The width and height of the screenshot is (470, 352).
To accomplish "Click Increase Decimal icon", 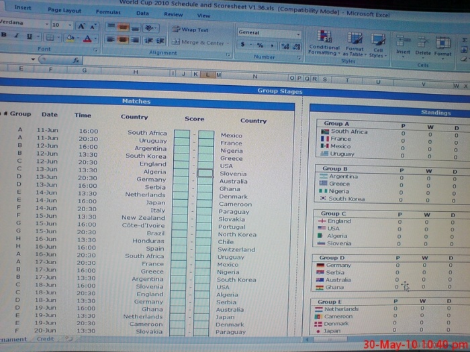I will (x=285, y=46).
